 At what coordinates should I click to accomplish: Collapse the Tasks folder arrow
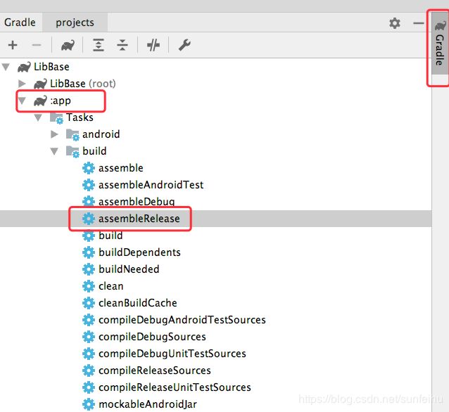[x=38, y=117]
